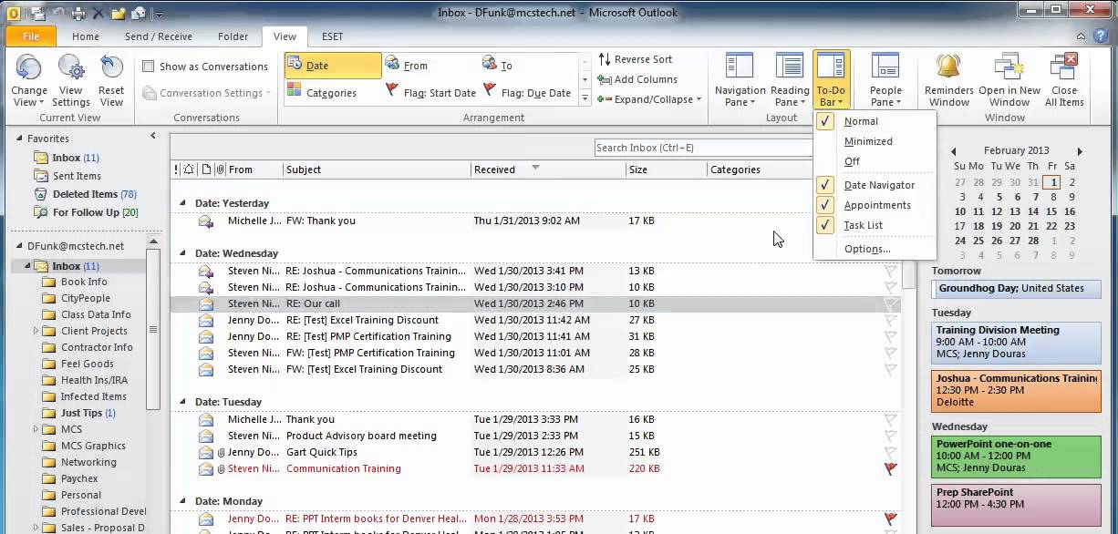Arrange by Flag: Due Date
1118x534 pixels.
527,93
